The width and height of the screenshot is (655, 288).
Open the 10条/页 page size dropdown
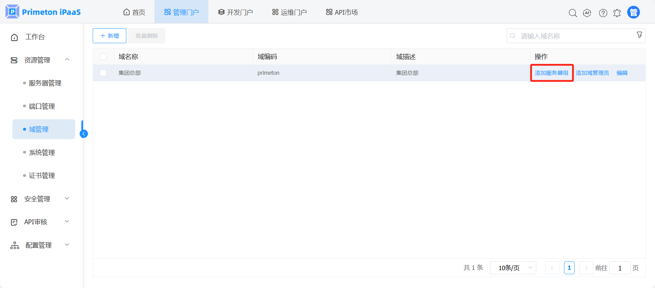point(513,268)
